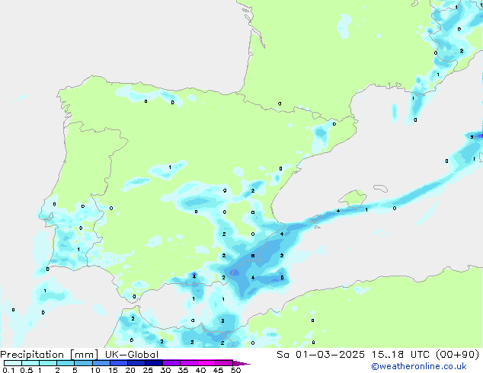Click the 1–2 mm legend color swatch

pyautogui.click(x=48, y=363)
